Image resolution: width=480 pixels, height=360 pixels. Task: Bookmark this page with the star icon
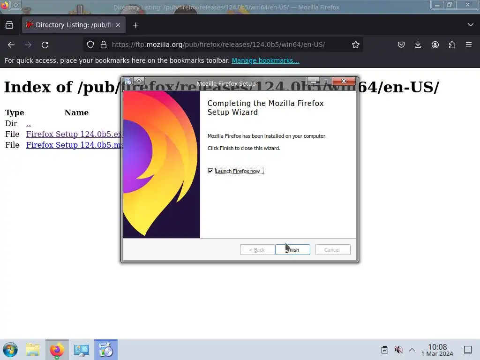click(355, 45)
